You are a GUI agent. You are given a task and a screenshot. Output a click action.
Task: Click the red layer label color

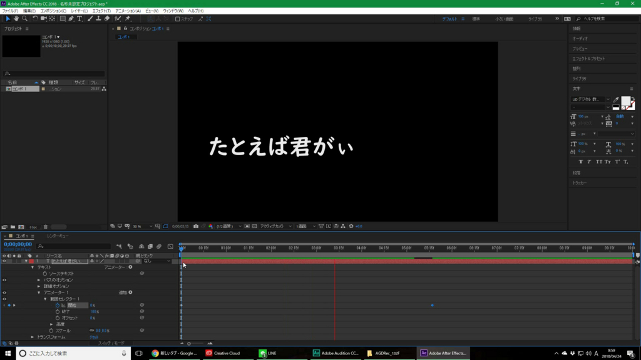[x=31, y=261]
